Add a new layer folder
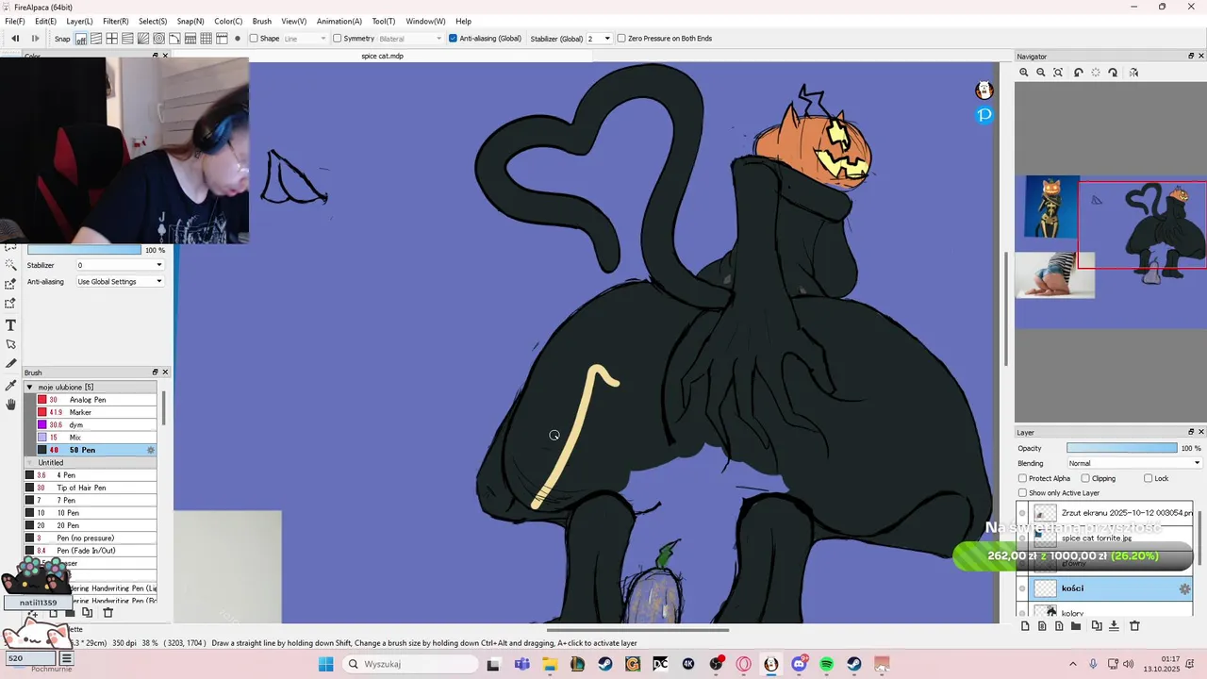Viewport: 1207px width, 679px height. [1076, 626]
